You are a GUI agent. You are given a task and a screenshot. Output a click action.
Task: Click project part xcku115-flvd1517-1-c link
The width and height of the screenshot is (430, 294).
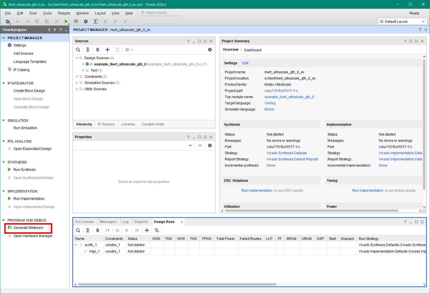click(x=281, y=91)
